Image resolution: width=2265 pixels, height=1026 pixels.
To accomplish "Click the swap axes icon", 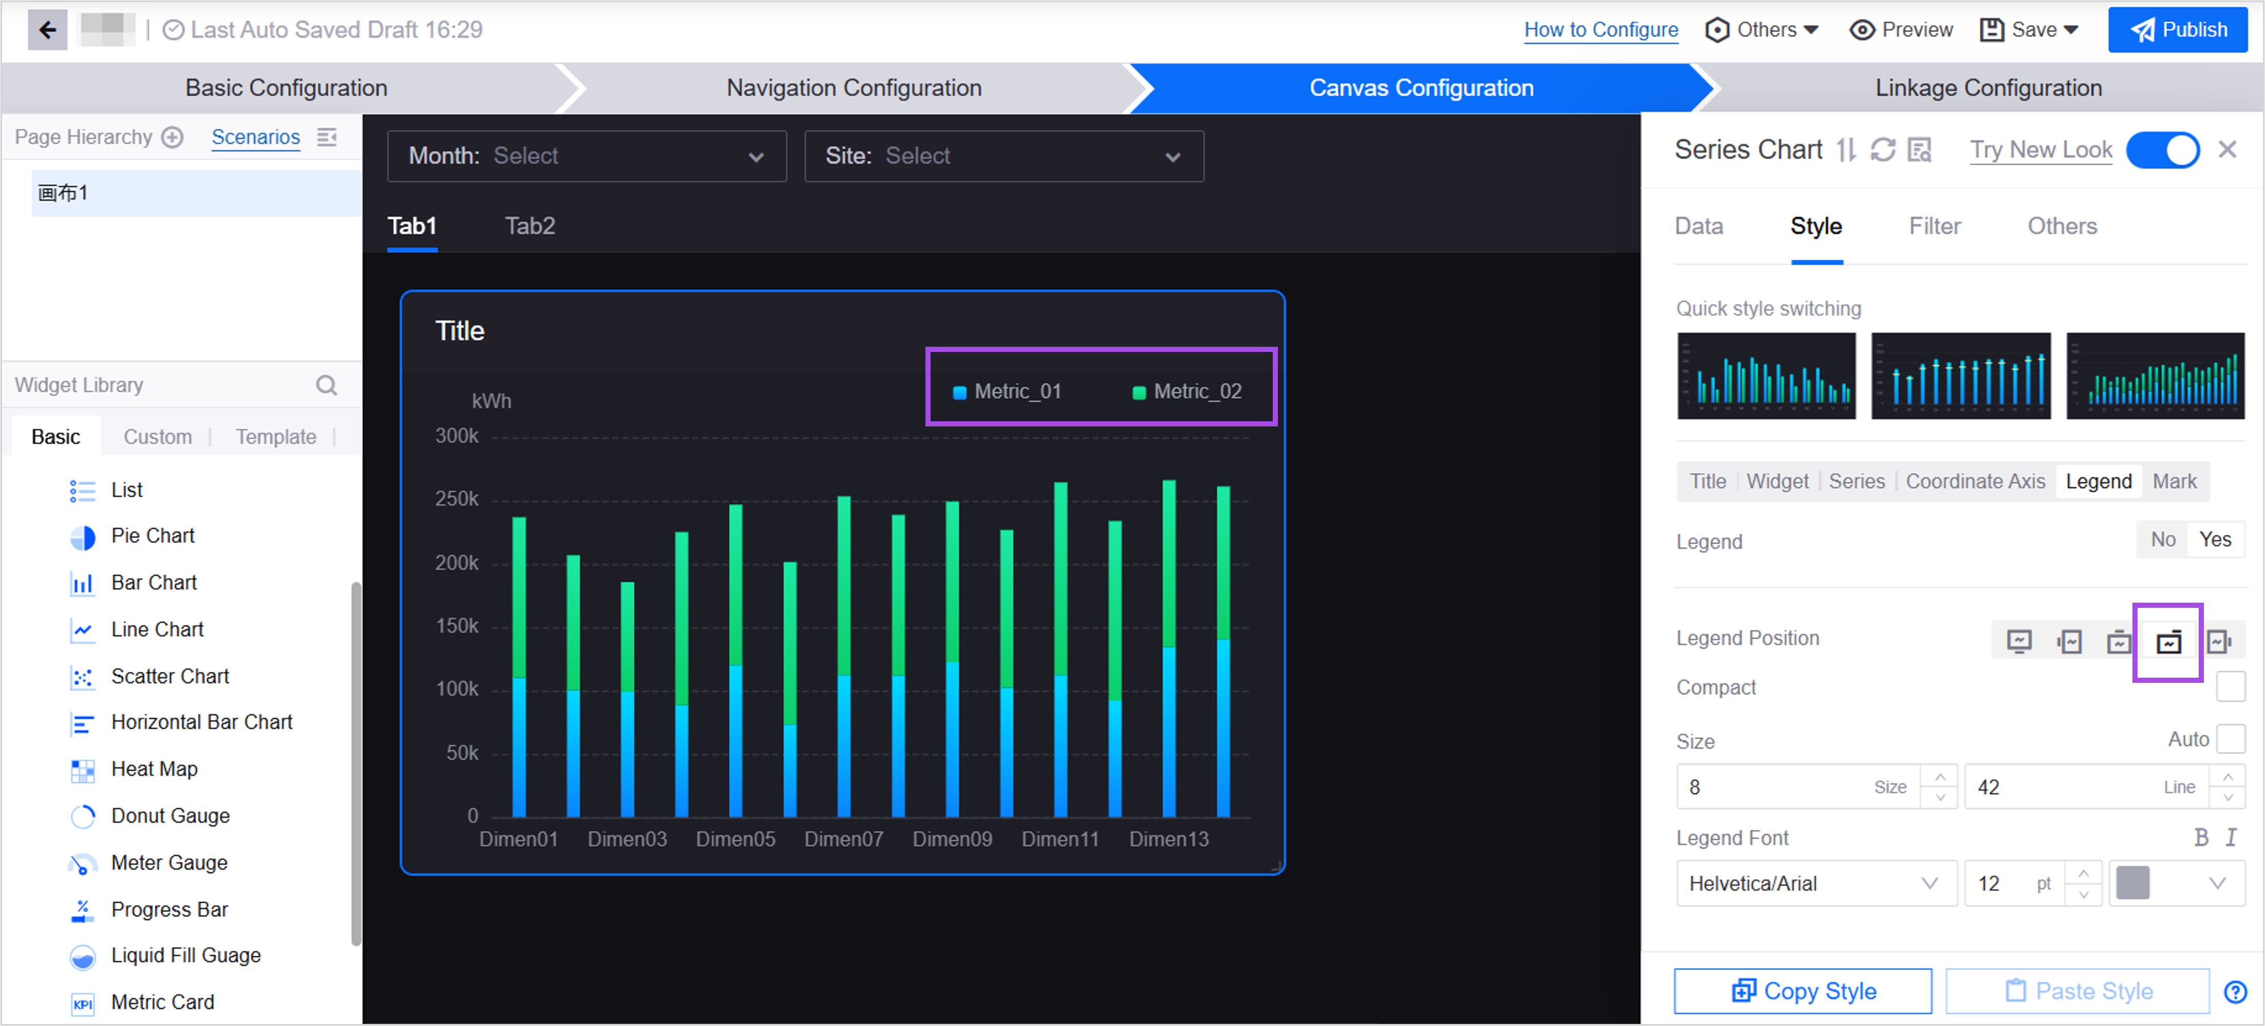I will point(1846,151).
